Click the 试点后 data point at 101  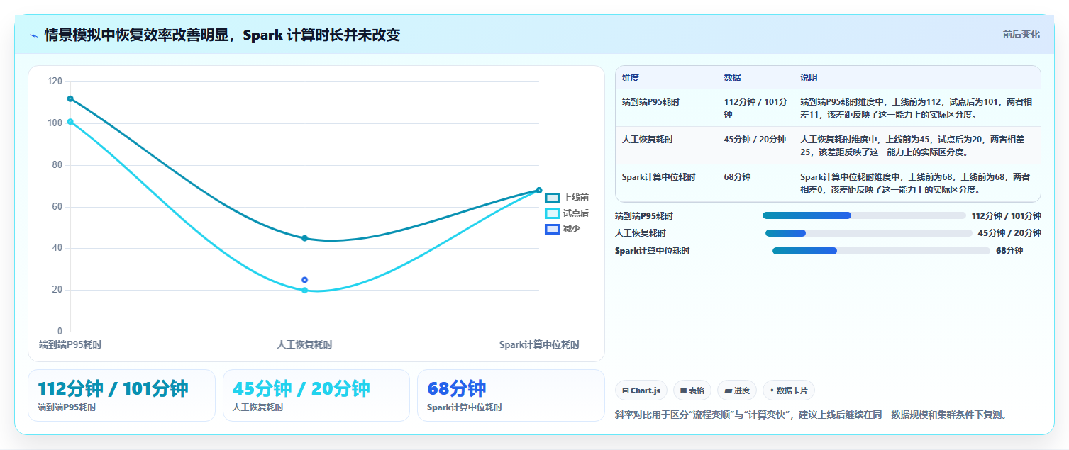70,122
